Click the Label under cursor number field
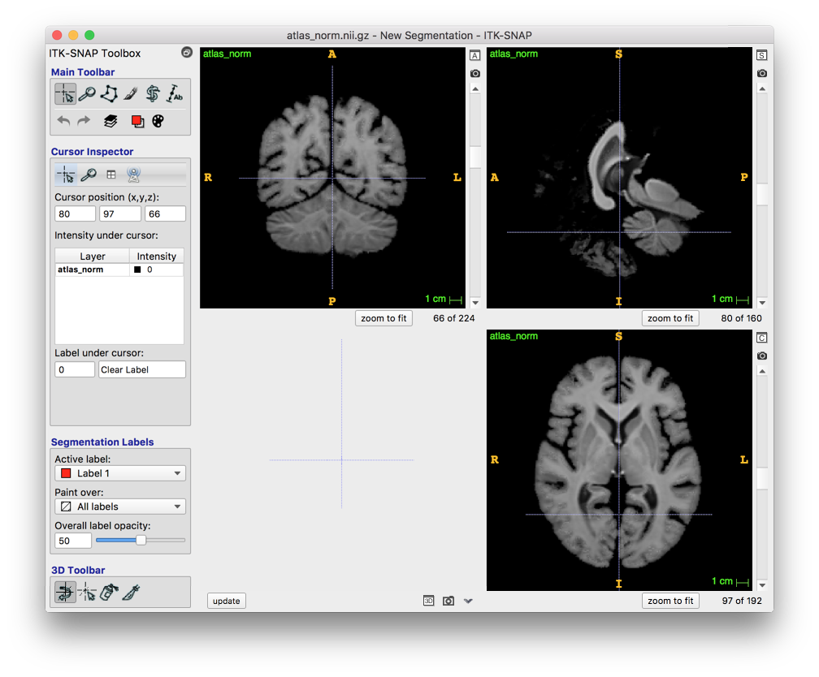The image size is (819, 677). 75,369
